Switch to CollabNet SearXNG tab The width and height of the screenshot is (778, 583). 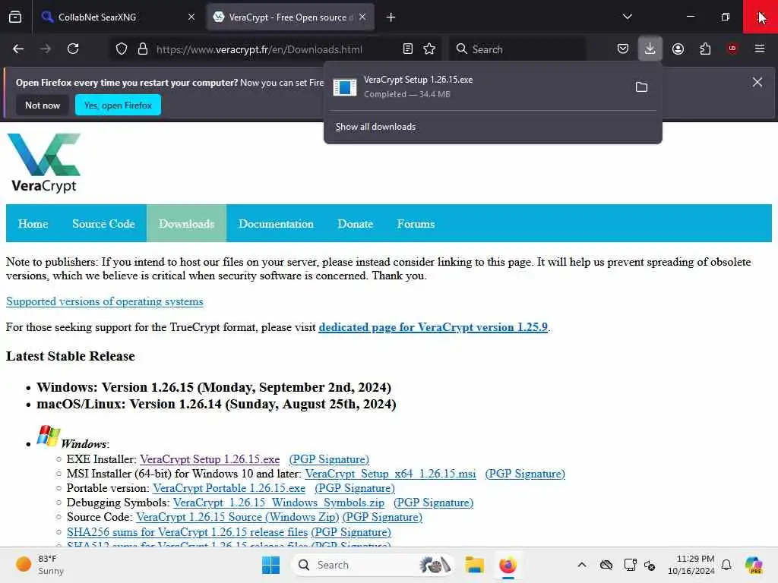click(118, 17)
